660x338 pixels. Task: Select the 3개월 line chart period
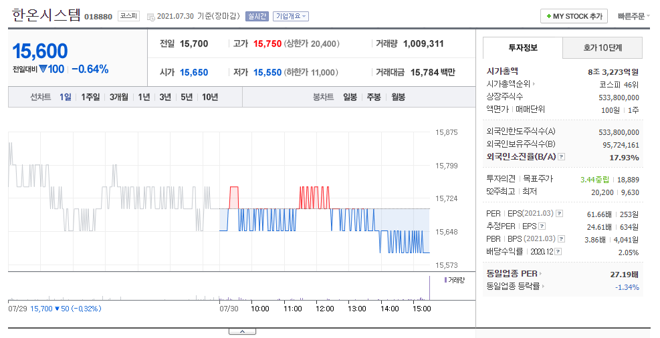[x=119, y=97]
